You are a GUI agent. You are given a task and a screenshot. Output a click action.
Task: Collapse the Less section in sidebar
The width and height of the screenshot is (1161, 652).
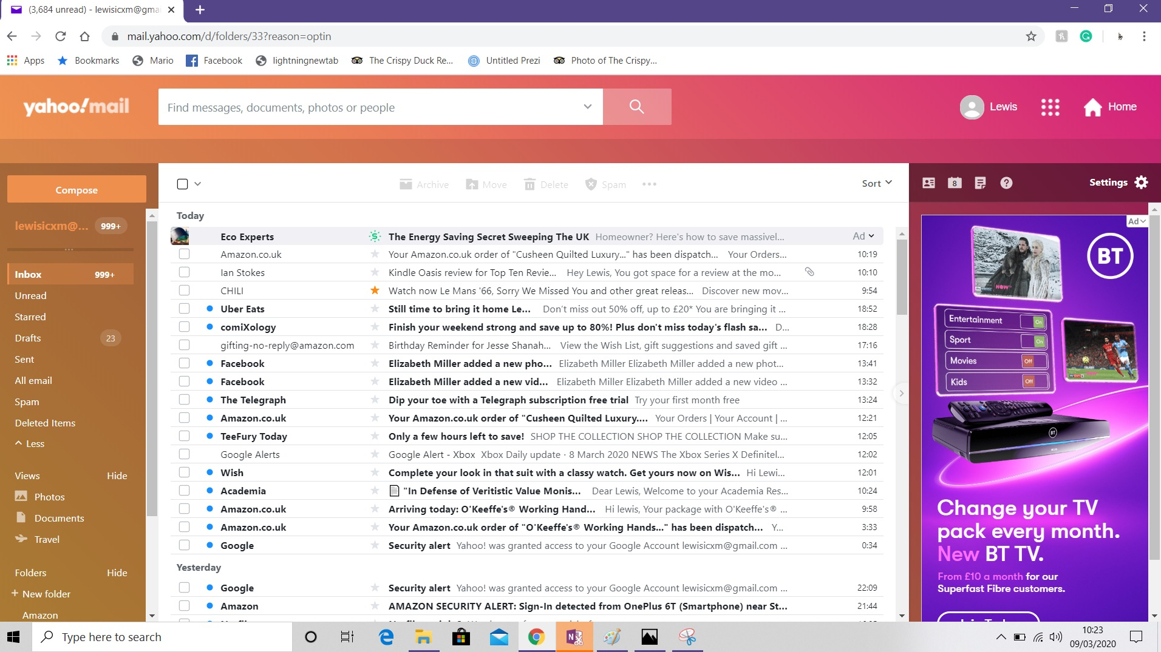(x=30, y=443)
